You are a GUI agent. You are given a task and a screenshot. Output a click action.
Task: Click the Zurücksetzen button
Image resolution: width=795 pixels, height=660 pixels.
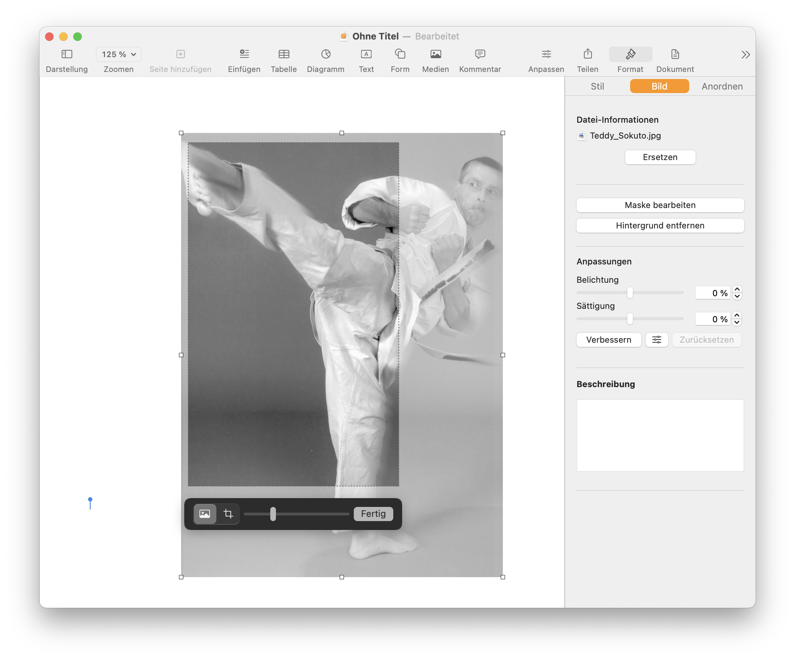click(x=707, y=340)
